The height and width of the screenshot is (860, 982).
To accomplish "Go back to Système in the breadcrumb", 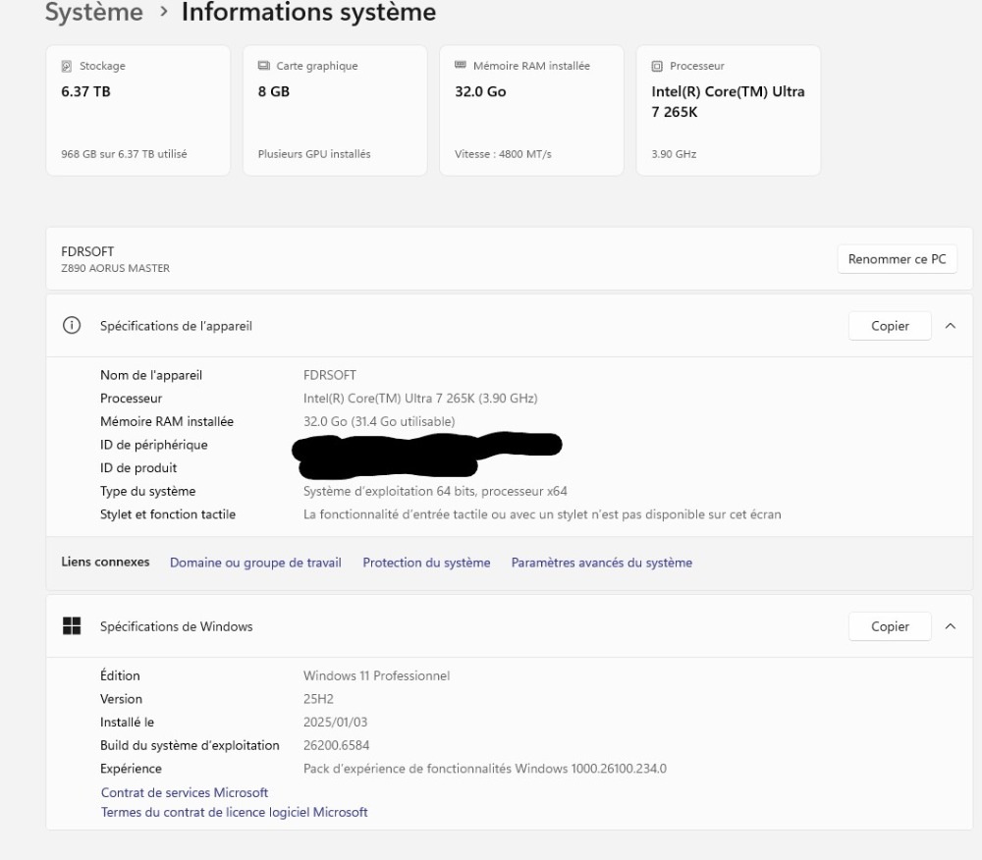I will pos(94,14).
